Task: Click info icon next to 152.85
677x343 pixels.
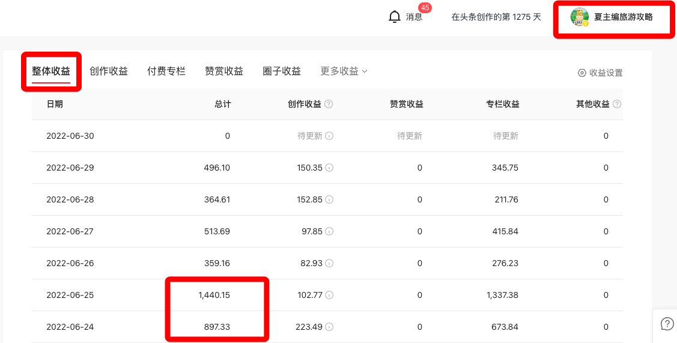Action: 329,199
